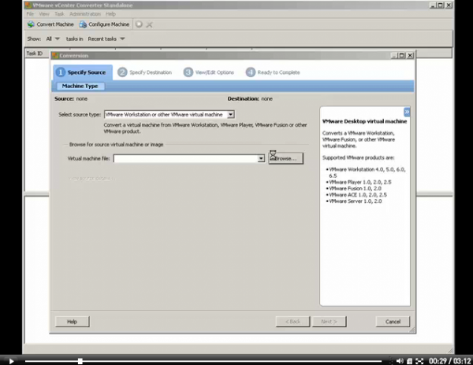Click the step 1 Specify Source icon

tap(61, 72)
